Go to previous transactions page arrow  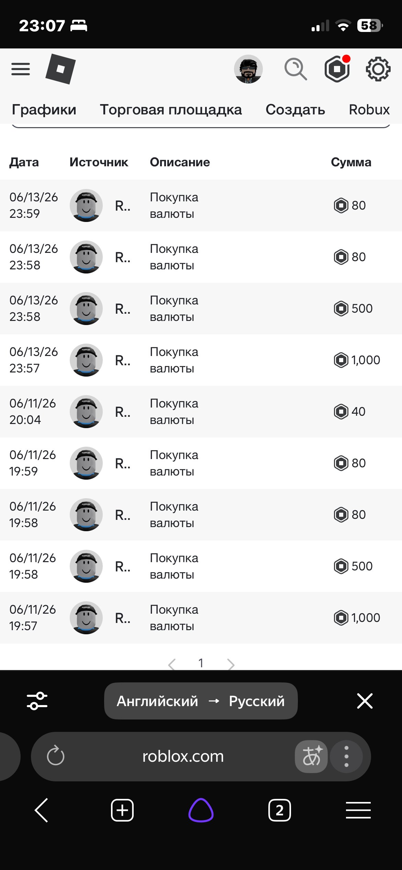pos(172,664)
